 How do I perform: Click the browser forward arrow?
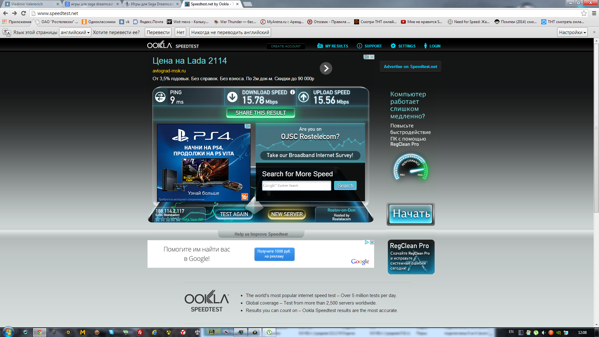tap(14, 13)
